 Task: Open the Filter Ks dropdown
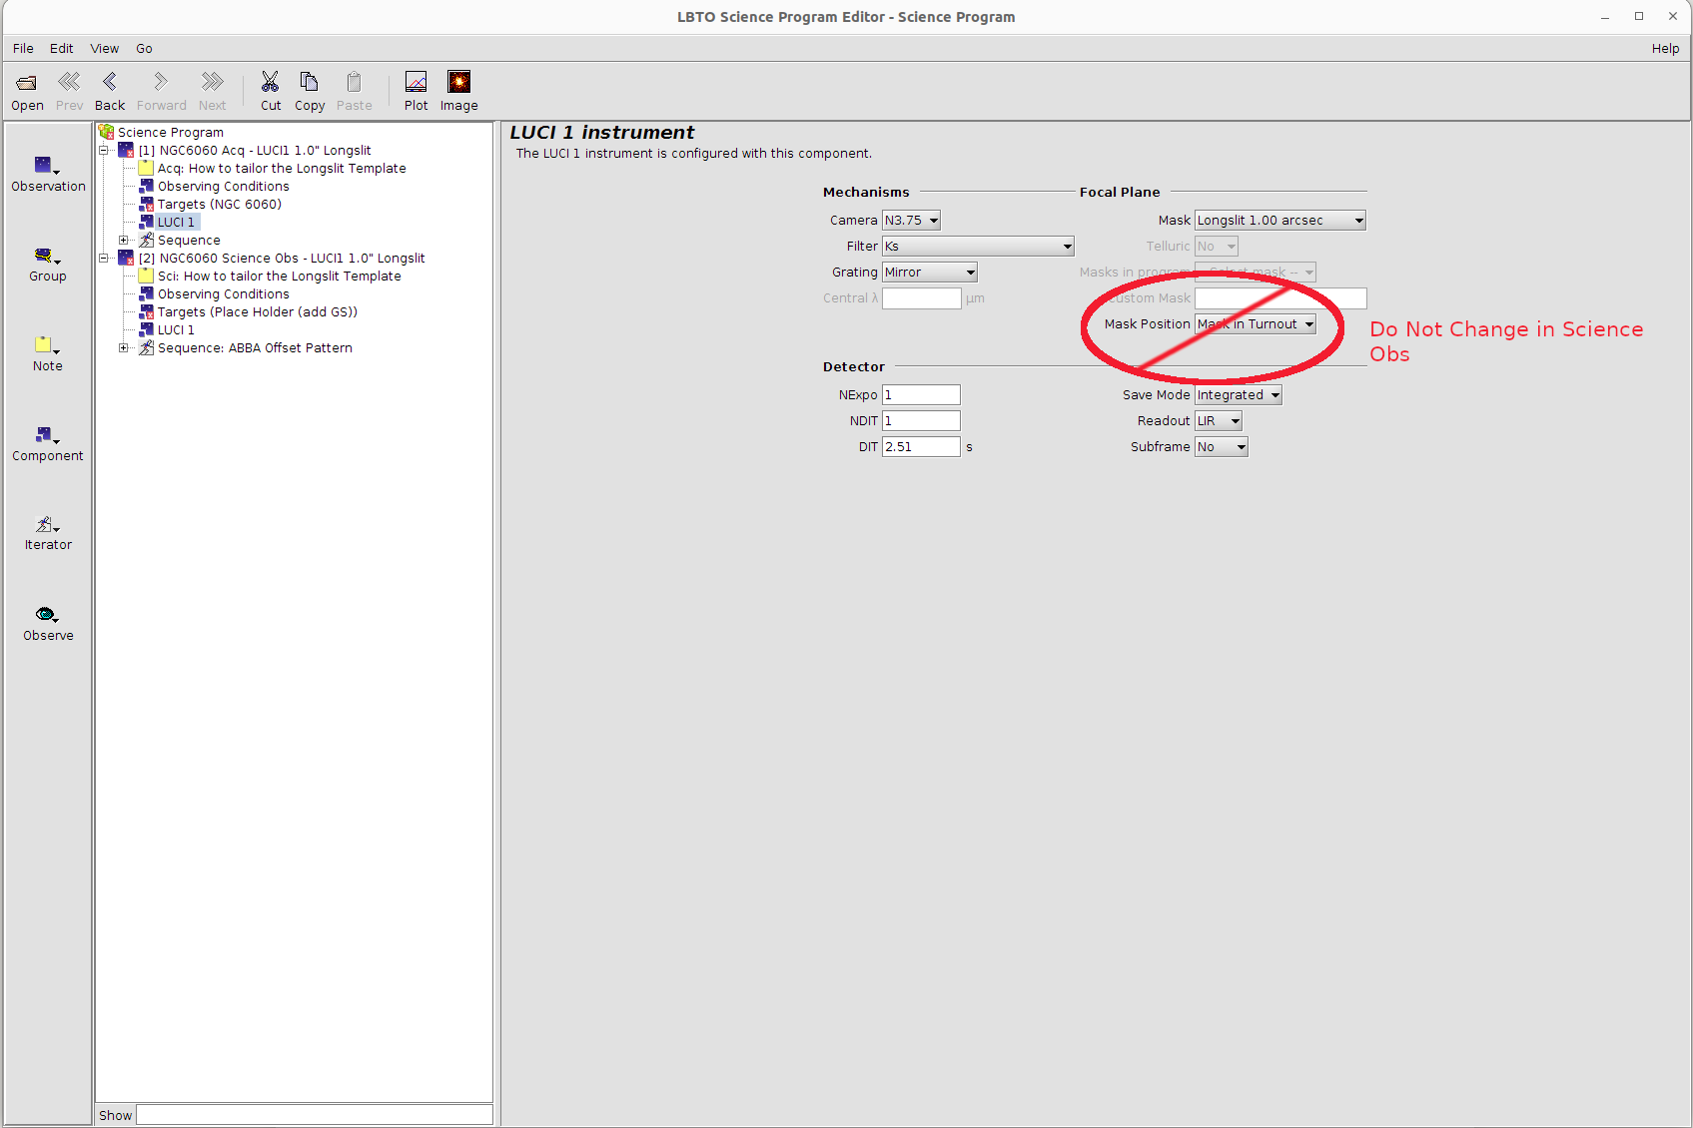point(977,247)
